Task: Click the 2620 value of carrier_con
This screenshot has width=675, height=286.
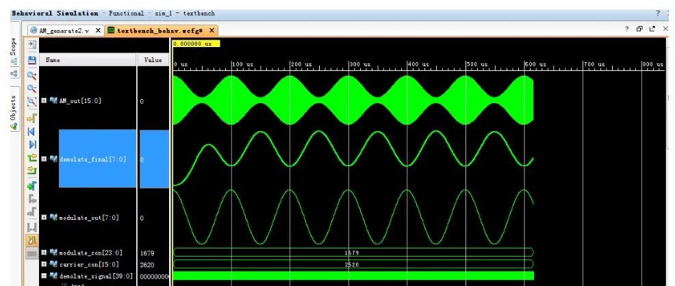Action: (x=147, y=265)
